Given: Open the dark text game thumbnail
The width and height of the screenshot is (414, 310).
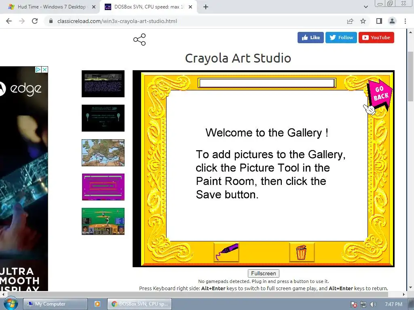Looking at the screenshot, I should coord(103,84).
